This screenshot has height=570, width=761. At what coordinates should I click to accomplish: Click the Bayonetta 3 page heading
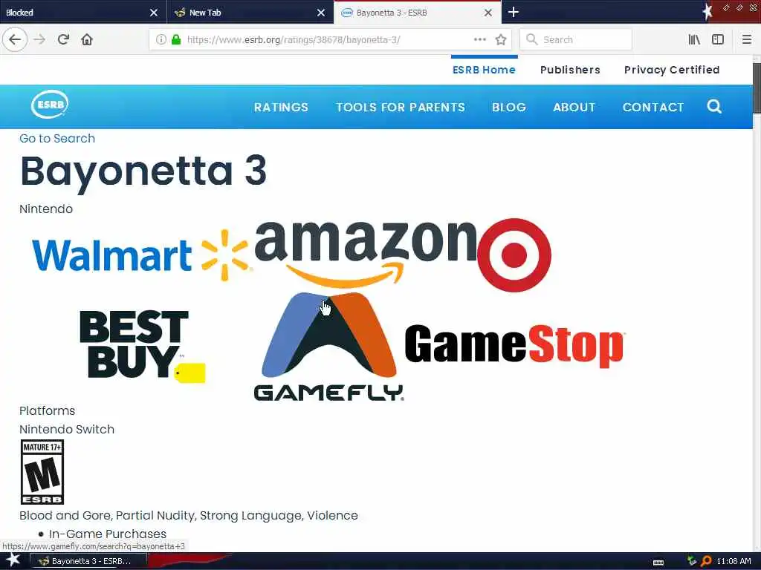pos(143,171)
